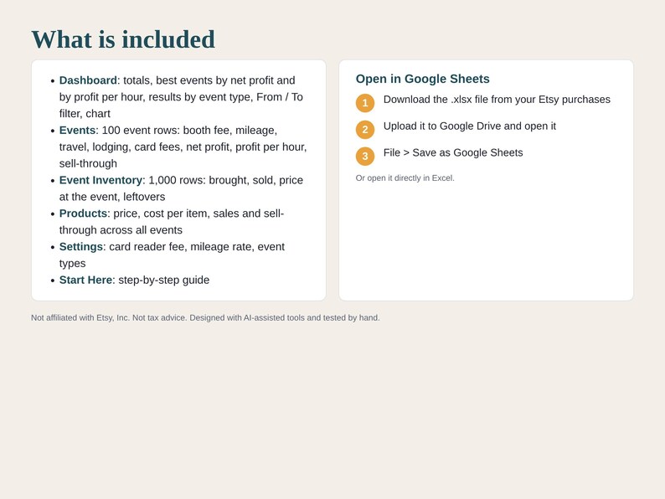665x499 pixels.
Task: Click the bold 'Event Inventory' label
Action: (x=101, y=180)
